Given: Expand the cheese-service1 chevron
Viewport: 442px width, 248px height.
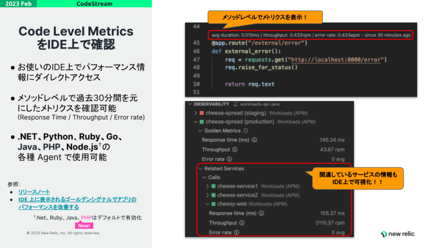Looking at the screenshot, I should click(208, 186).
